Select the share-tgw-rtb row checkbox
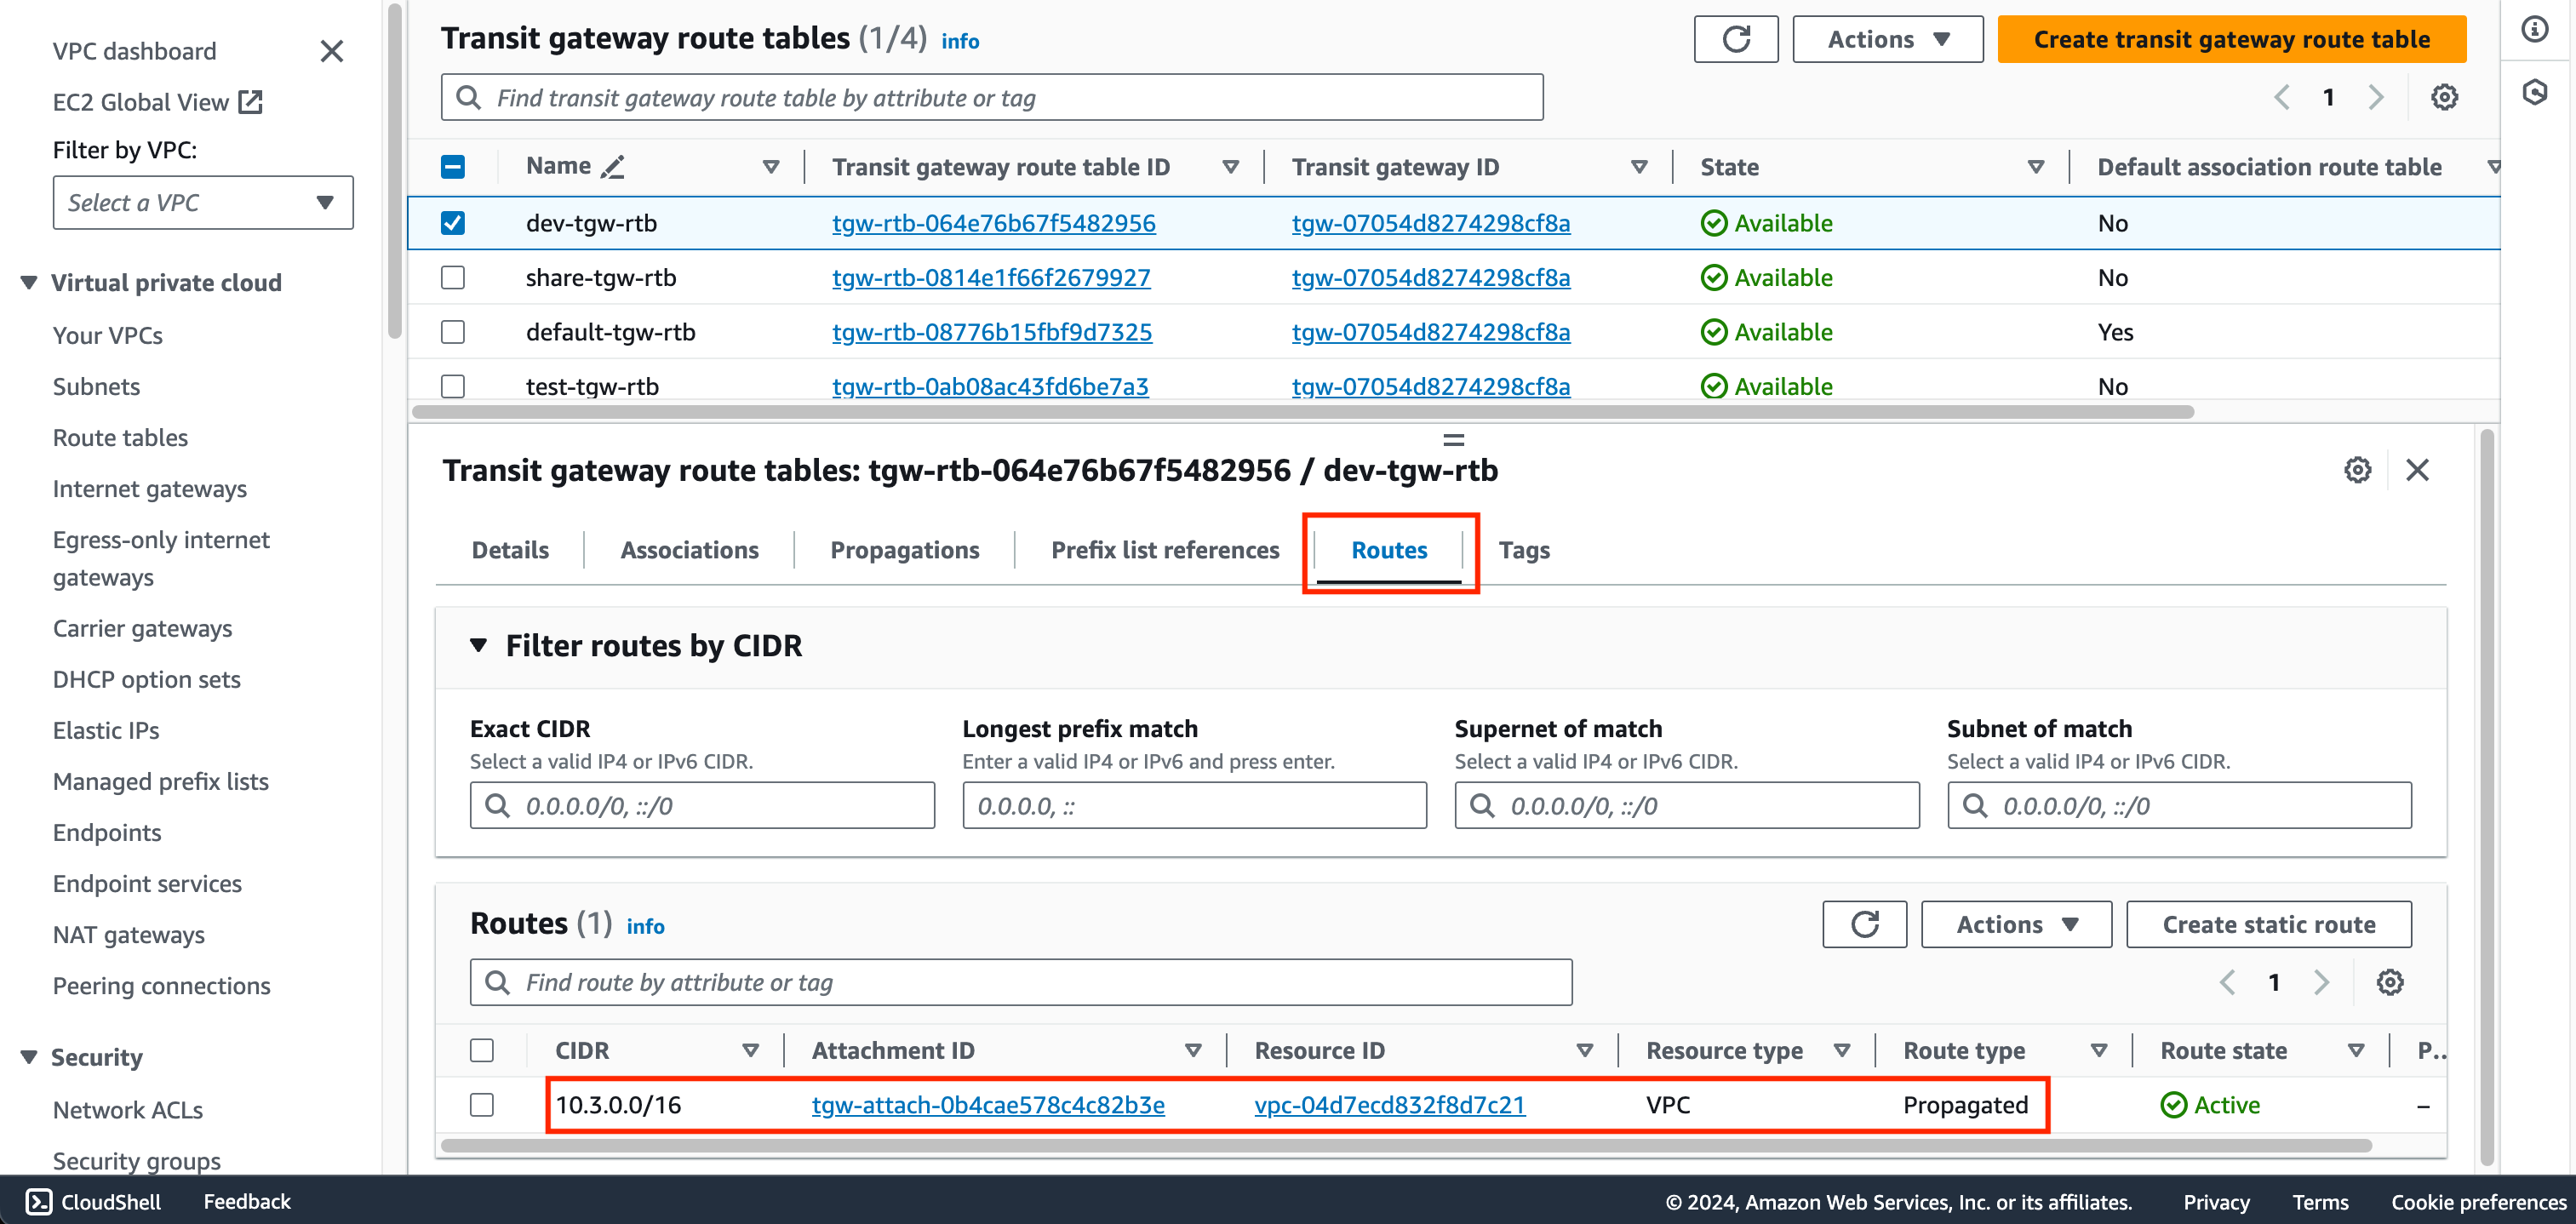 tap(453, 277)
